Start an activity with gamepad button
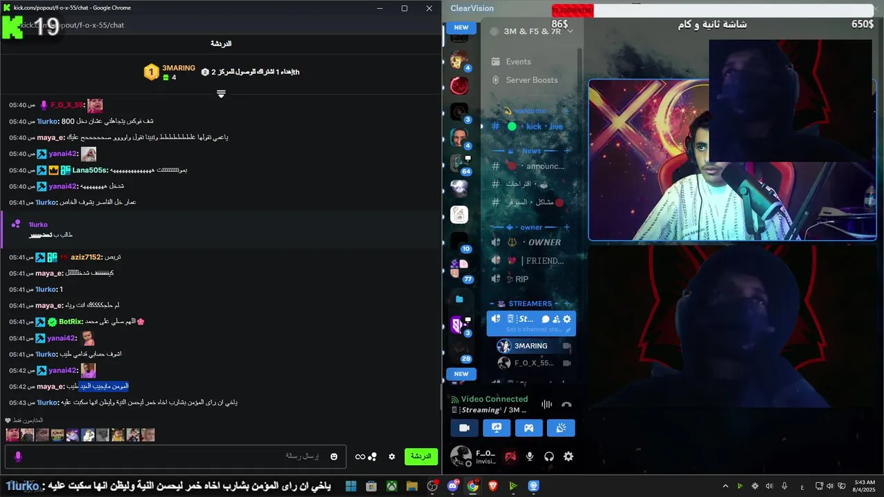The width and height of the screenshot is (884, 497). tap(528, 428)
